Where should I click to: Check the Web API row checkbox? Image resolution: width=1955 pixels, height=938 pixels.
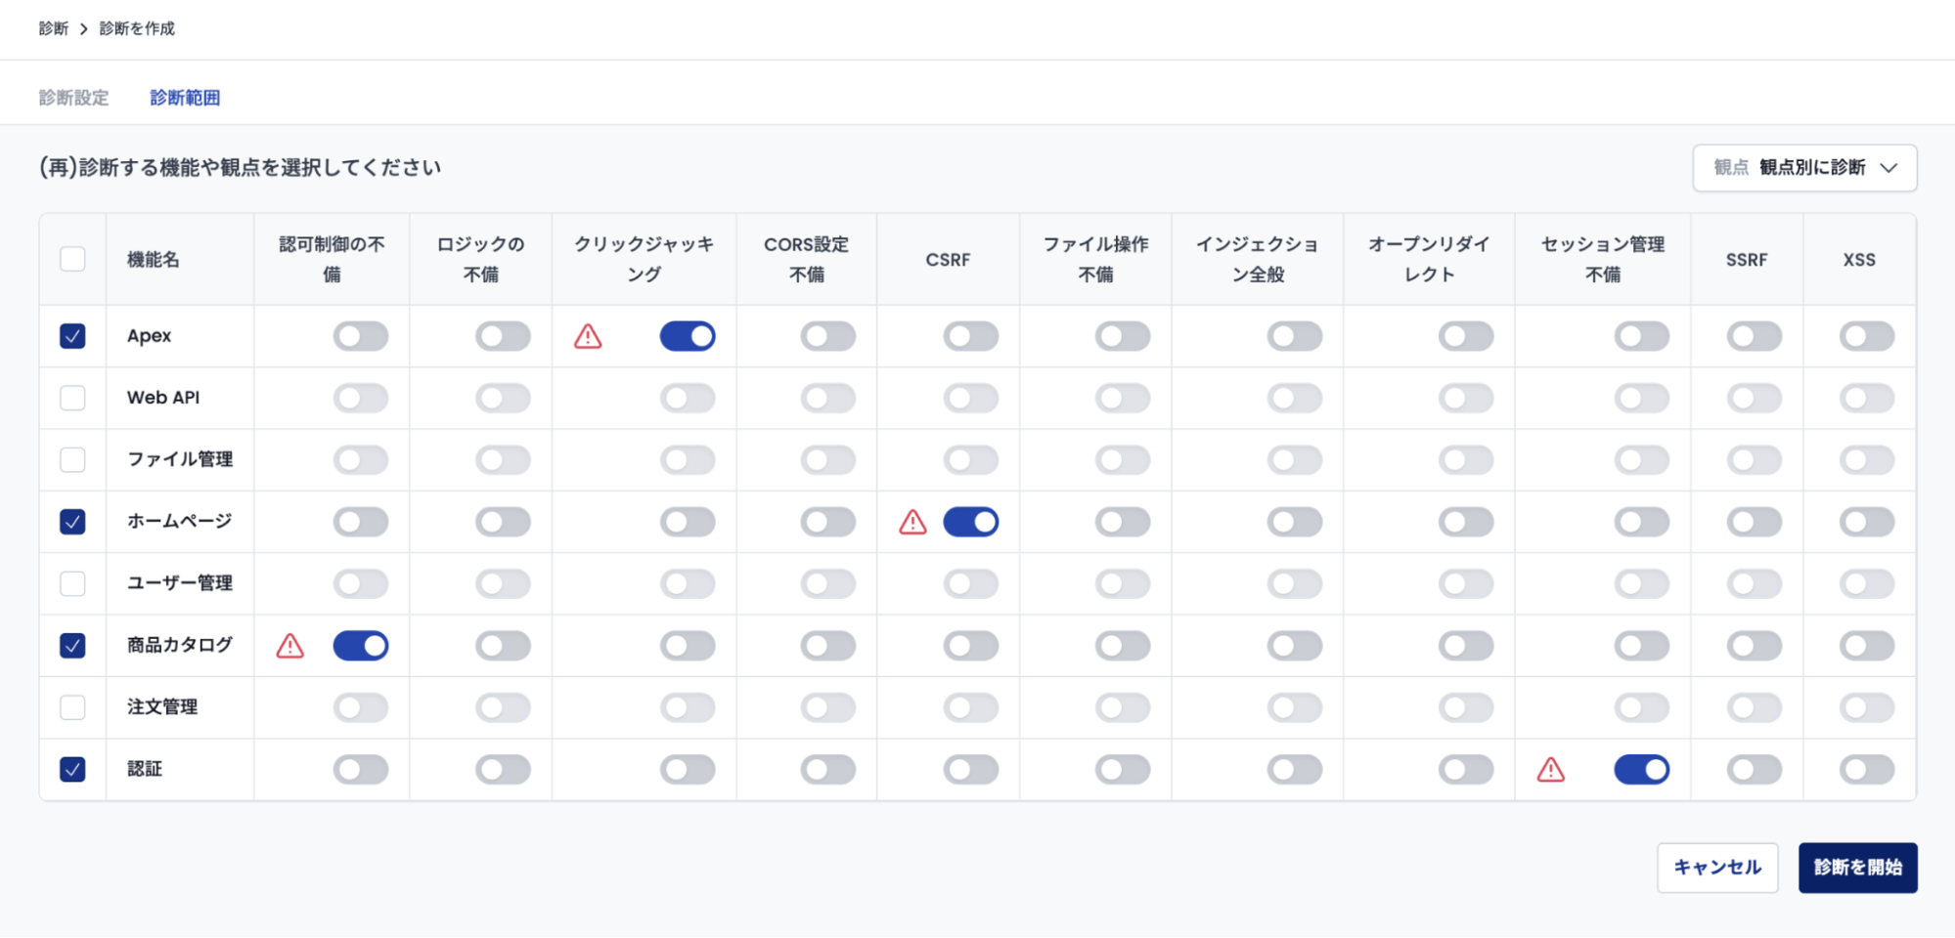tap(70, 398)
